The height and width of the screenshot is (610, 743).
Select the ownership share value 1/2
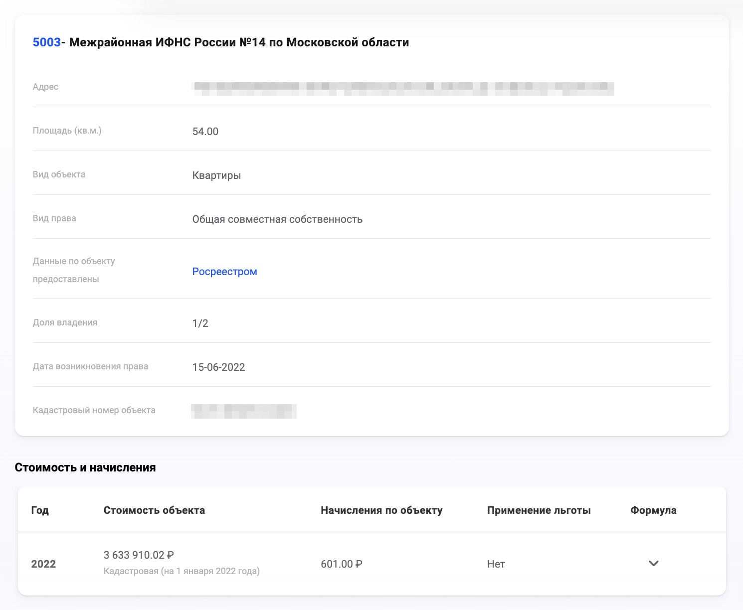point(200,323)
